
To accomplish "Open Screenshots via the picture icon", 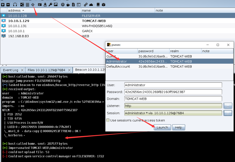I will (56, 5).
